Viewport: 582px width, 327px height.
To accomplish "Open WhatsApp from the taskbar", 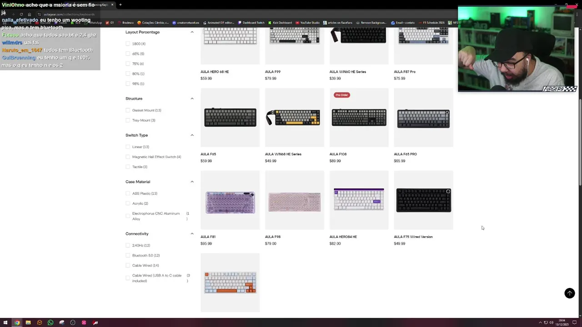I will click(x=50, y=322).
